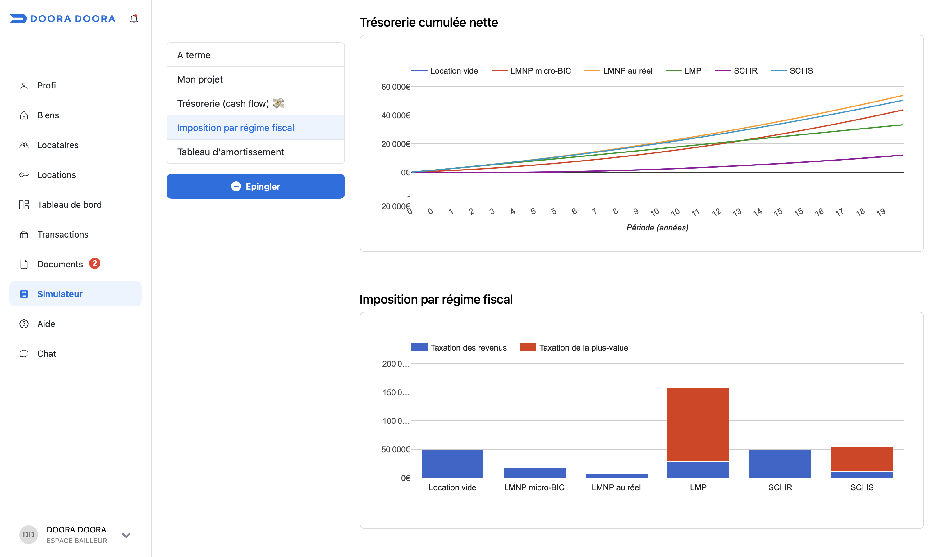
Task: Click the DD user avatar
Action: tap(29, 534)
